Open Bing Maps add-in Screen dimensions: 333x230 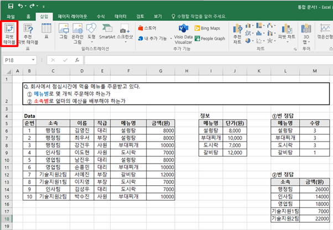(207, 28)
